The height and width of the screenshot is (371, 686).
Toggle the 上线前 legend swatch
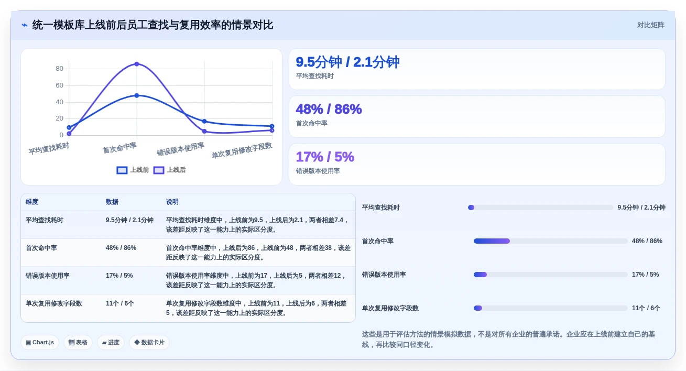[x=122, y=170]
